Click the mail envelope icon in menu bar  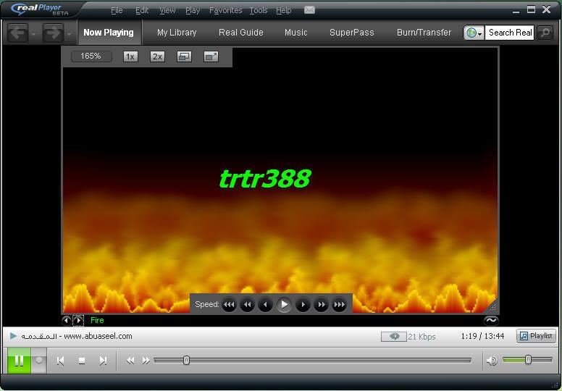[309, 10]
